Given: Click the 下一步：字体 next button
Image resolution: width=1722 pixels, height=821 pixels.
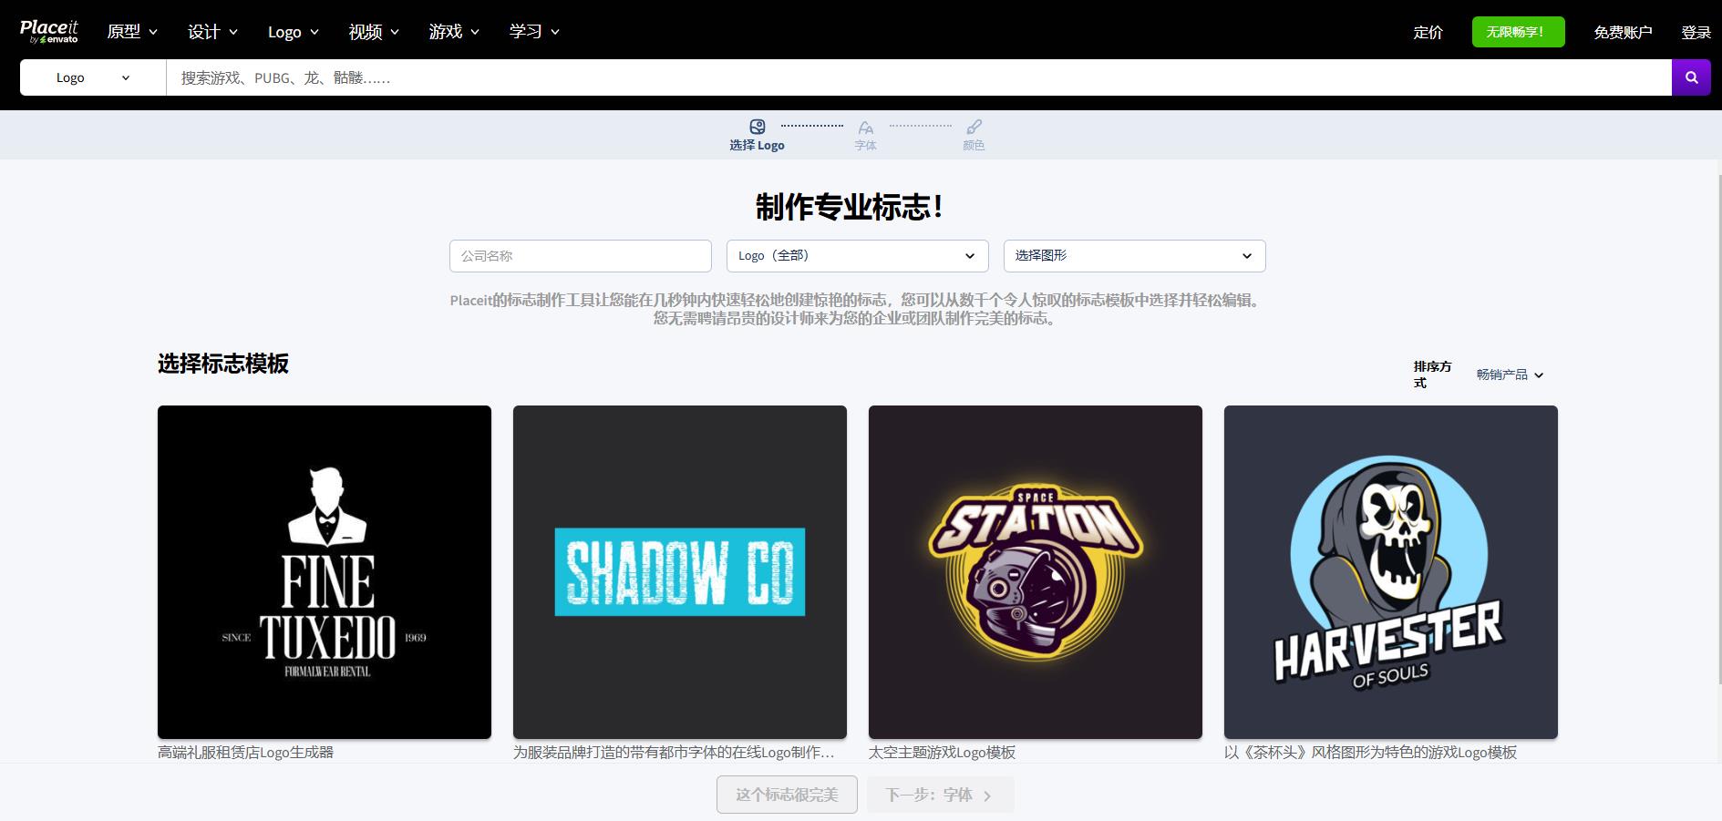Looking at the screenshot, I should coord(940,795).
